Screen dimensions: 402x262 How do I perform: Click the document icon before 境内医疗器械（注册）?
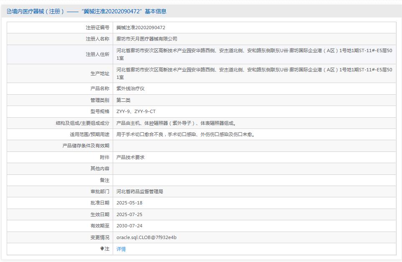(9, 12)
